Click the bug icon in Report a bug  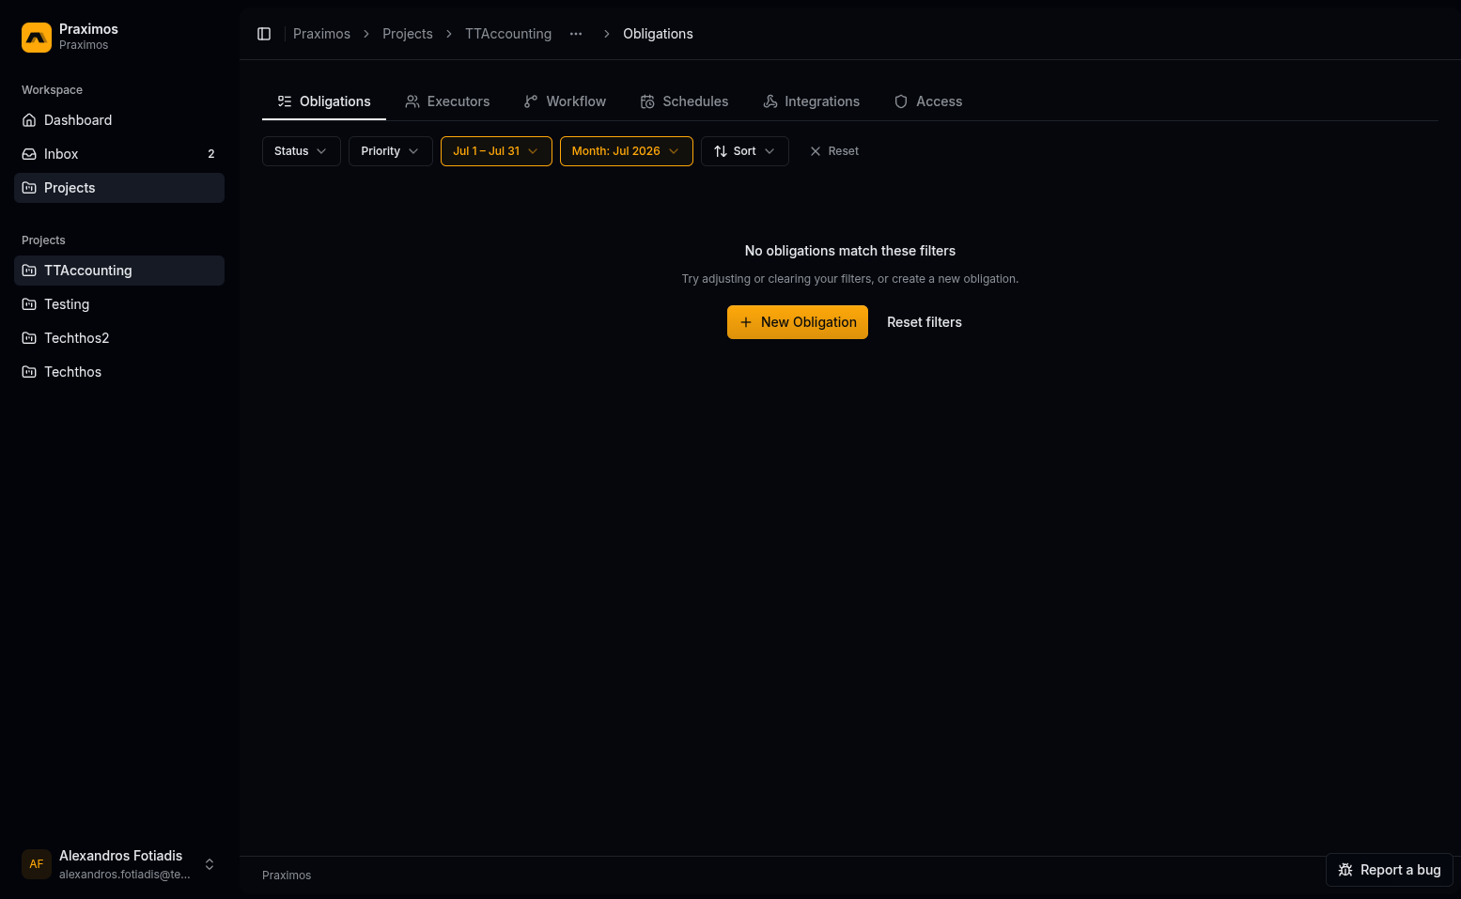point(1345,870)
